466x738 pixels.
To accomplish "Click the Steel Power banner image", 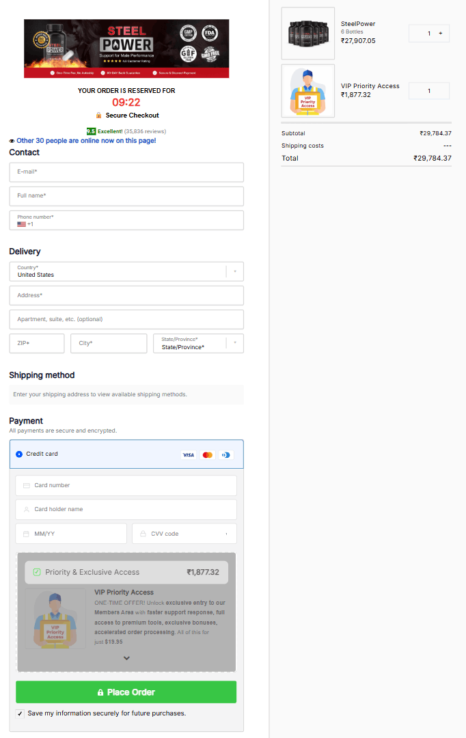I will point(126,49).
